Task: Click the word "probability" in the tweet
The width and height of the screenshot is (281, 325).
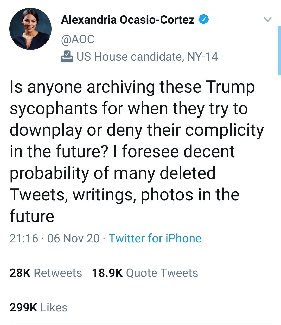Action: tap(49, 173)
